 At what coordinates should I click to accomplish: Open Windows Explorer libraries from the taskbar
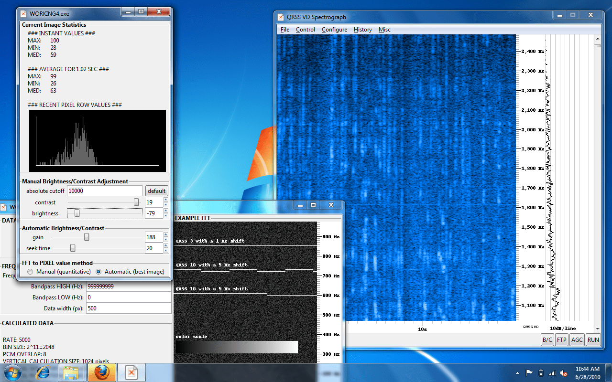point(71,372)
